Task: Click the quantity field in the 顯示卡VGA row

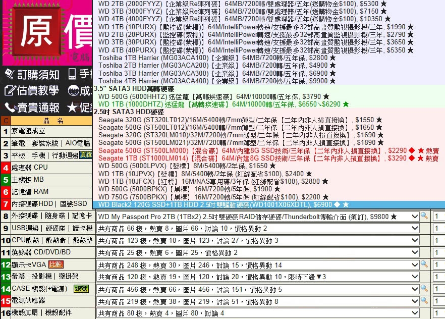Action: click(439, 265)
